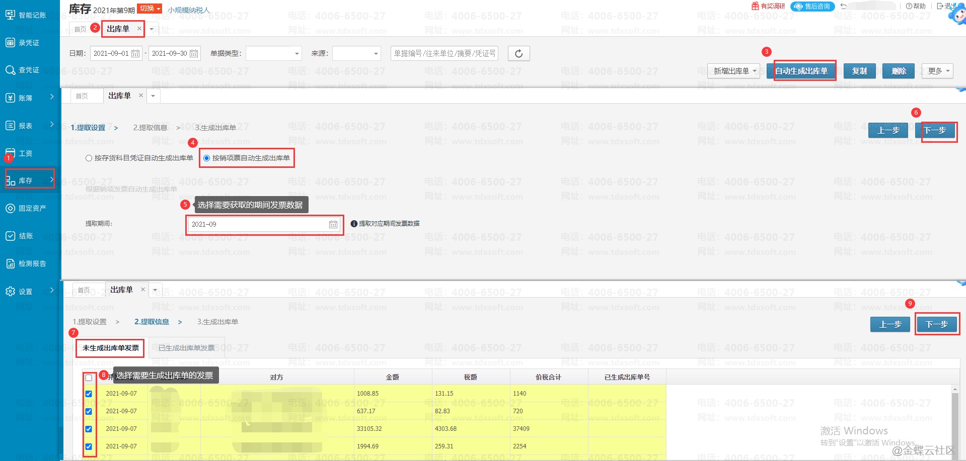966x461 pixels.
Task: Open tab list arrow in the 提取信息 panel
Action: (x=155, y=290)
